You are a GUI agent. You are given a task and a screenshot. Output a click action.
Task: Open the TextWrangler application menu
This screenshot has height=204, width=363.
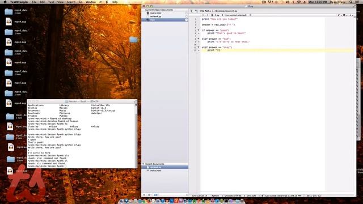tap(19, 2)
